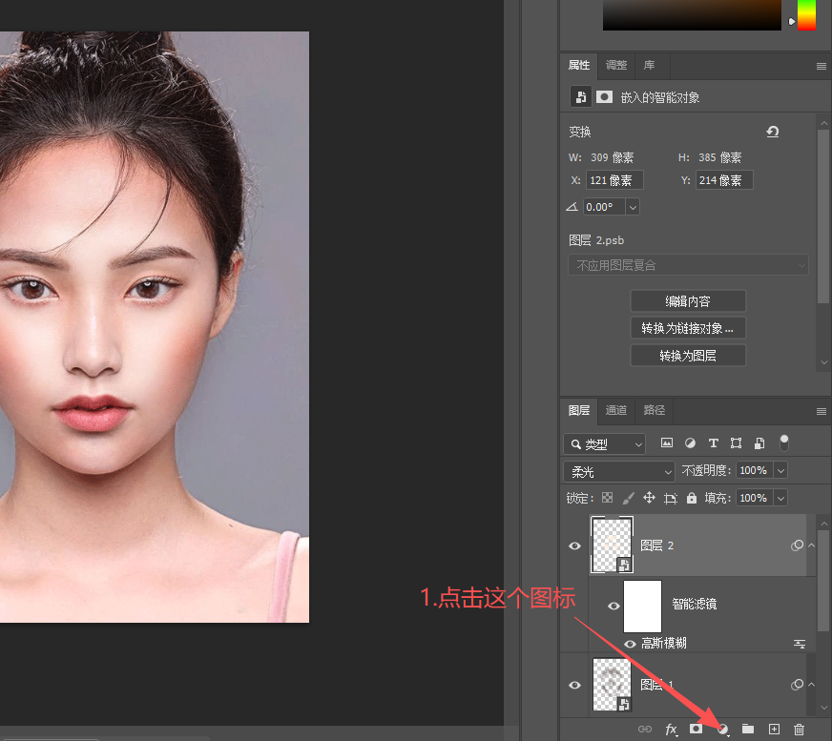
Task: Switch to the 调整 tab
Action: coord(616,65)
